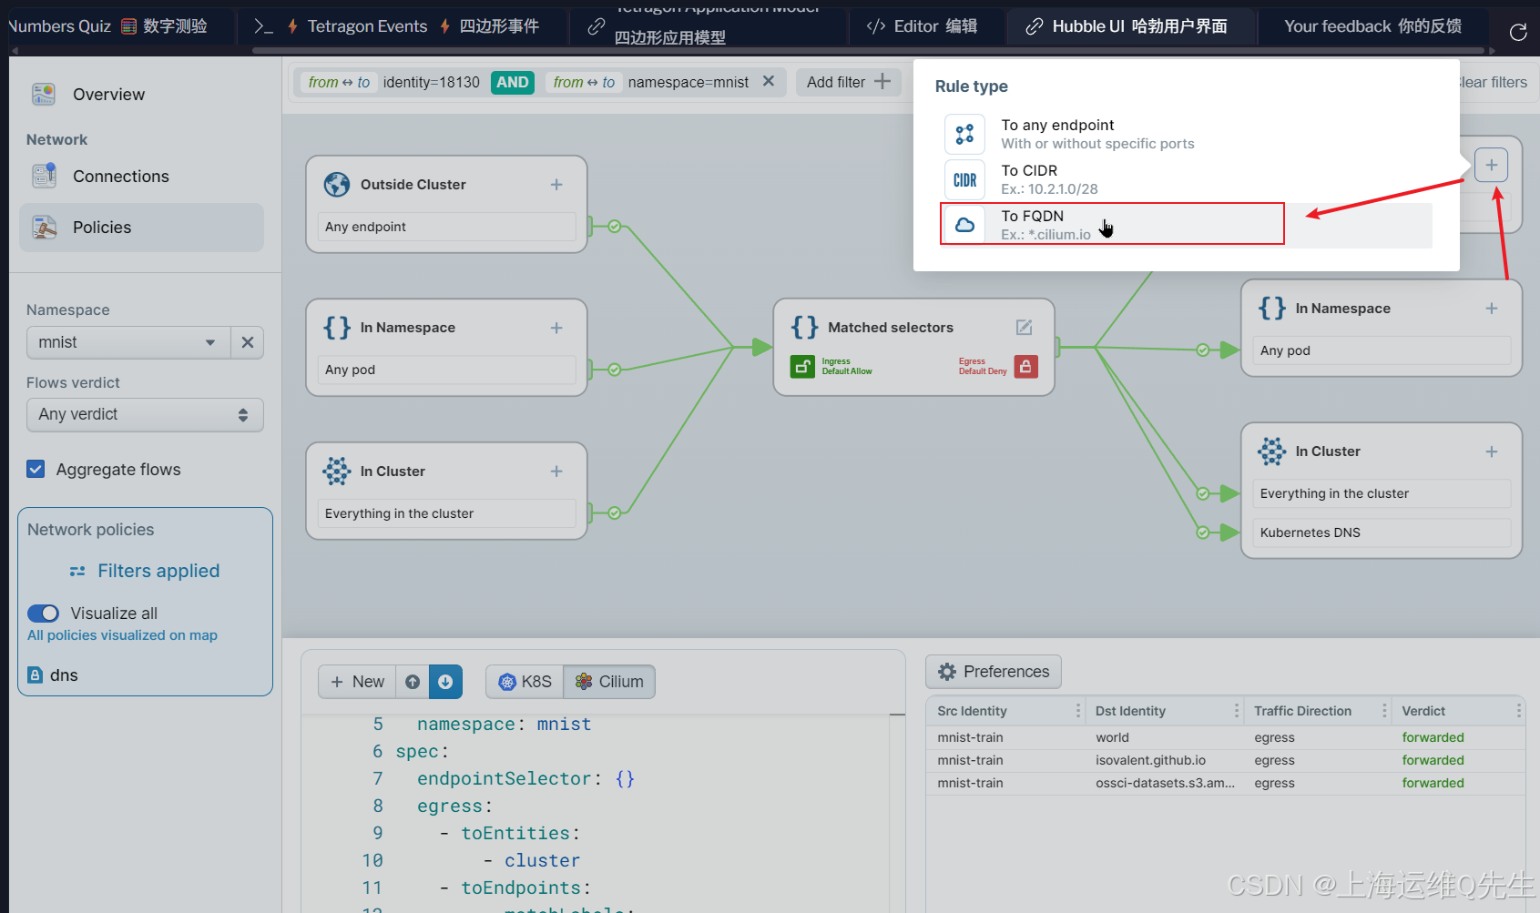Click the upload policy icon
Viewport: 1540px width, 913px height.
[413, 682]
